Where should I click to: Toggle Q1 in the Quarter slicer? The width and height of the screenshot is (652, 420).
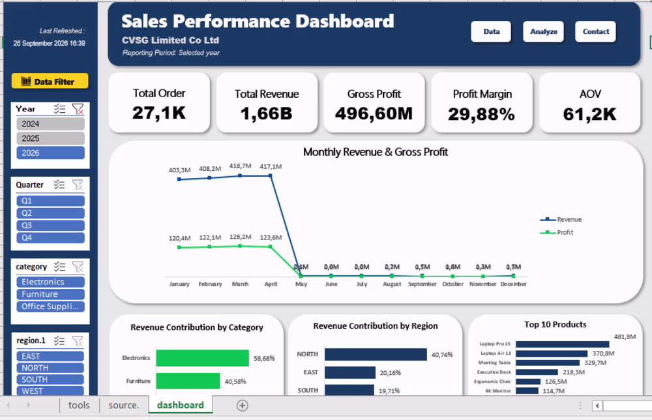tap(50, 201)
